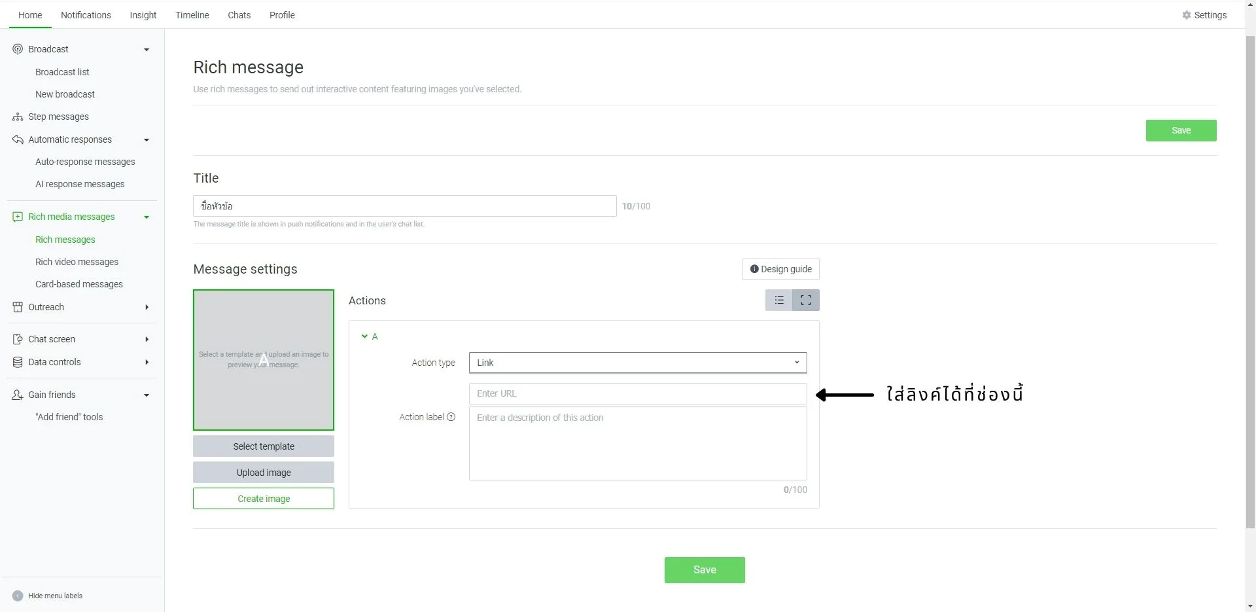Switch Actions to list view
The image size is (1256, 612).
point(778,300)
